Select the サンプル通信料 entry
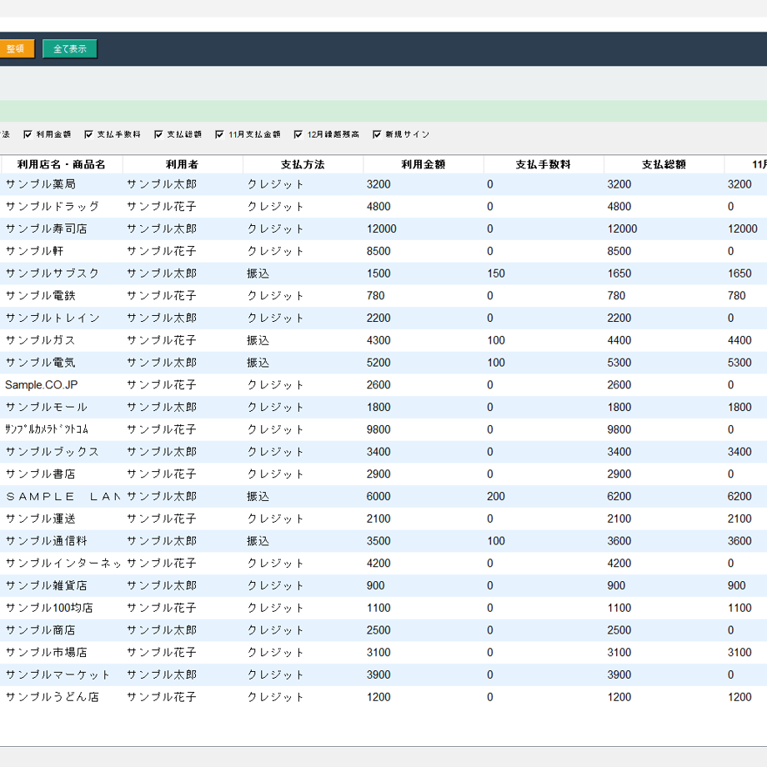 click(x=47, y=541)
